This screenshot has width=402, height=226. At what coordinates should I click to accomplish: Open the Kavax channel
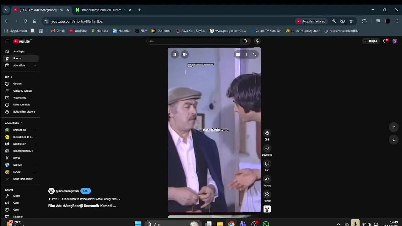[21, 158]
